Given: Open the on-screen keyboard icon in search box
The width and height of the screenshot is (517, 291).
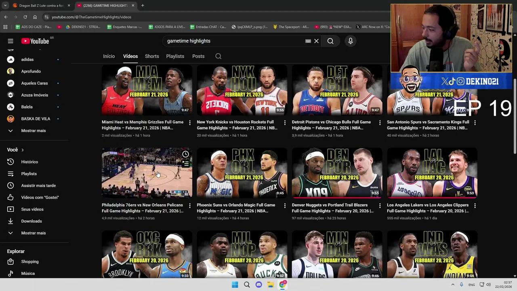Looking at the screenshot, I should click(308, 41).
